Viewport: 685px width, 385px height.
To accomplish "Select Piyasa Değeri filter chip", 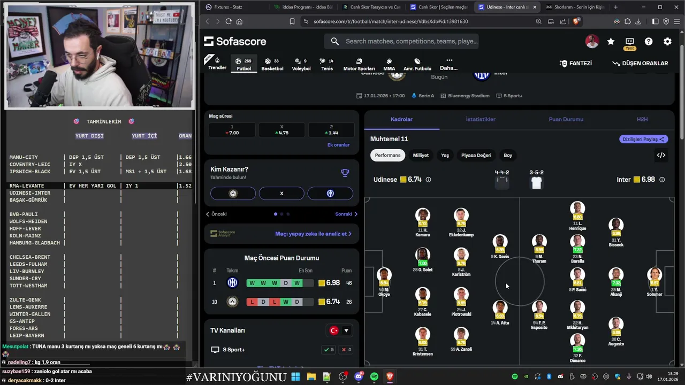I will (476, 155).
